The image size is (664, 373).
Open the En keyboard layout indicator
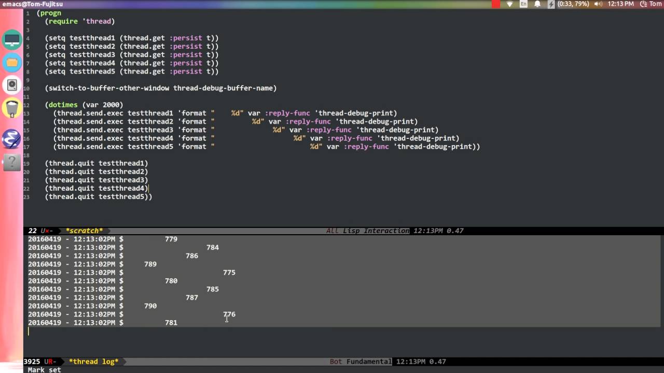pyautogui.click(x=524, y=4)
